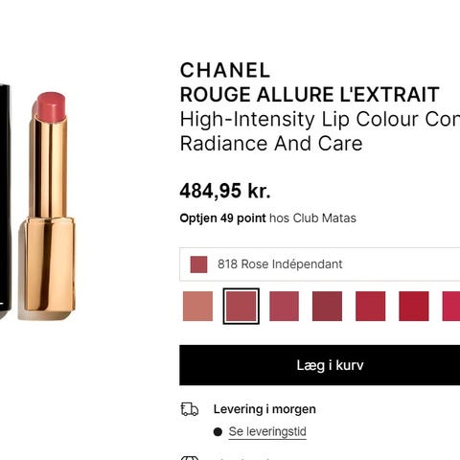Open the gold lipstick product image
Image resolution: width=460 pixels, height=460 pixels.
click(x=48, y=204)
